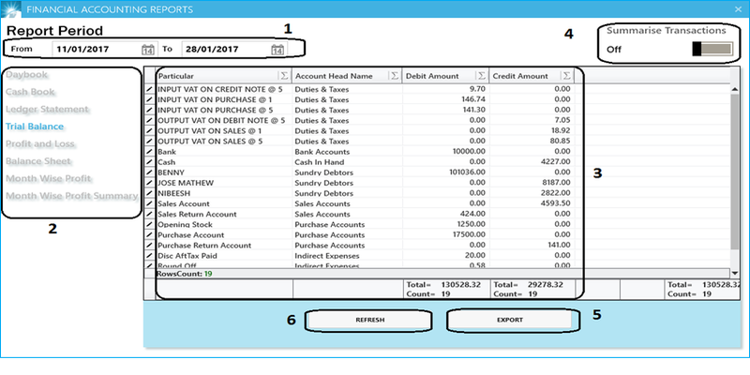Click edit pencil for OUTPUT VAT ON SALES @ 1

click(x=150, y=131)
